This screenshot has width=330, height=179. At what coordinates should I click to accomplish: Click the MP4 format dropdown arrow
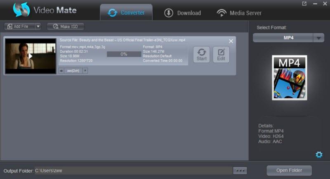pos(318,38)
